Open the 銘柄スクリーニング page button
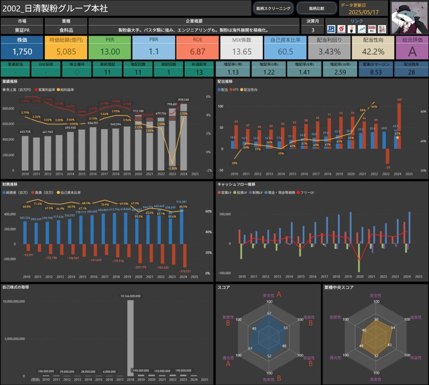 (273, 8)
